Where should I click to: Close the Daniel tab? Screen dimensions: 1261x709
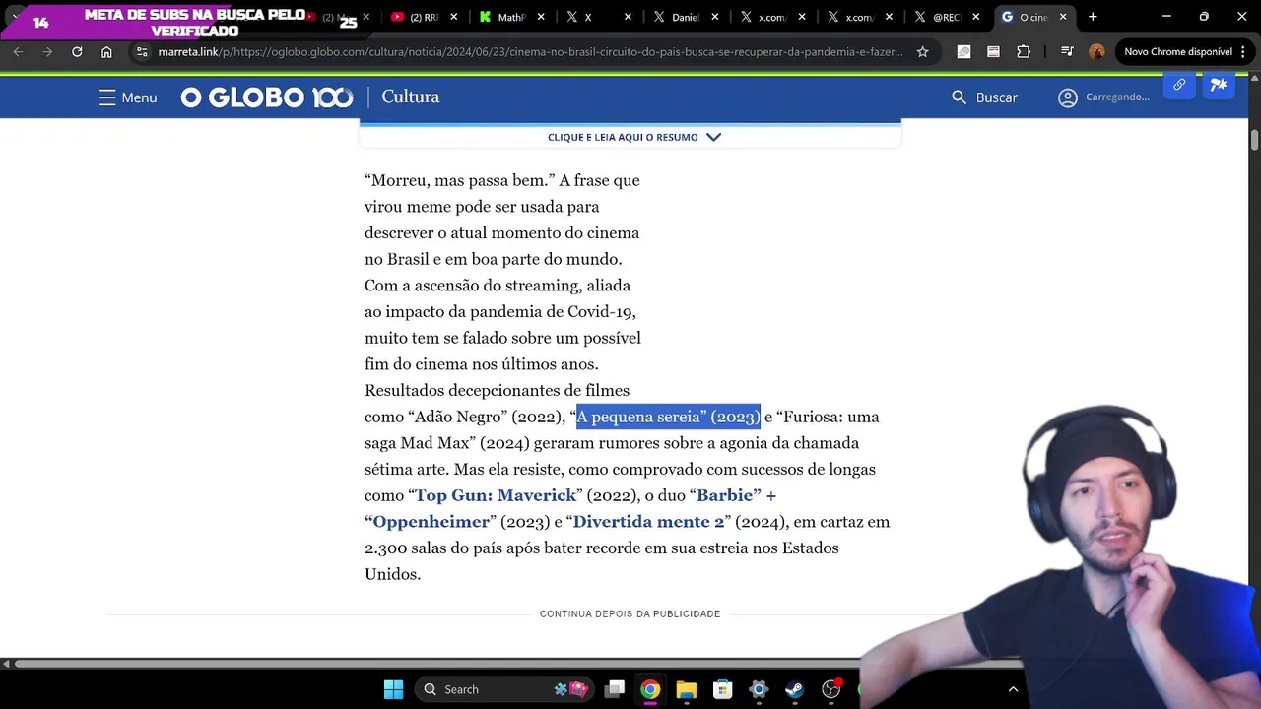point(715,17)
